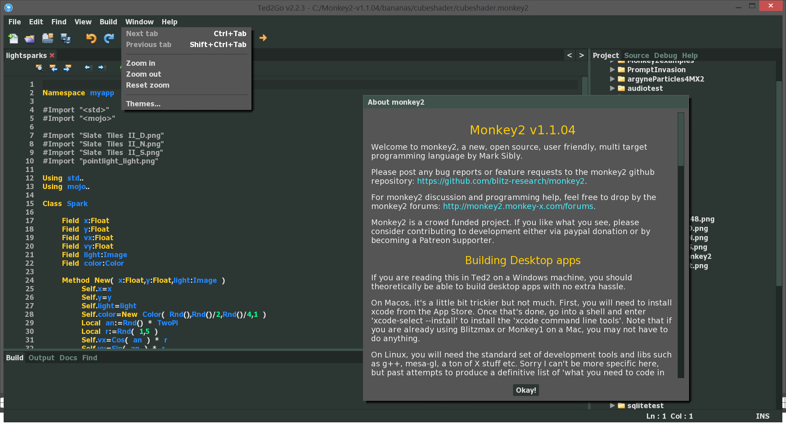Expand the PromptInvasion folder
This screenshot has width=786, height=426.
pyautogui.click(x=612, y=69)
